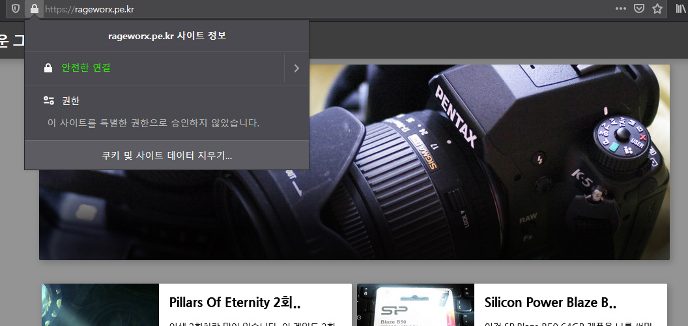Click the green 안전한 연결 text
The height and width of the screenshot is (326, 688).
tap(86, 68)
